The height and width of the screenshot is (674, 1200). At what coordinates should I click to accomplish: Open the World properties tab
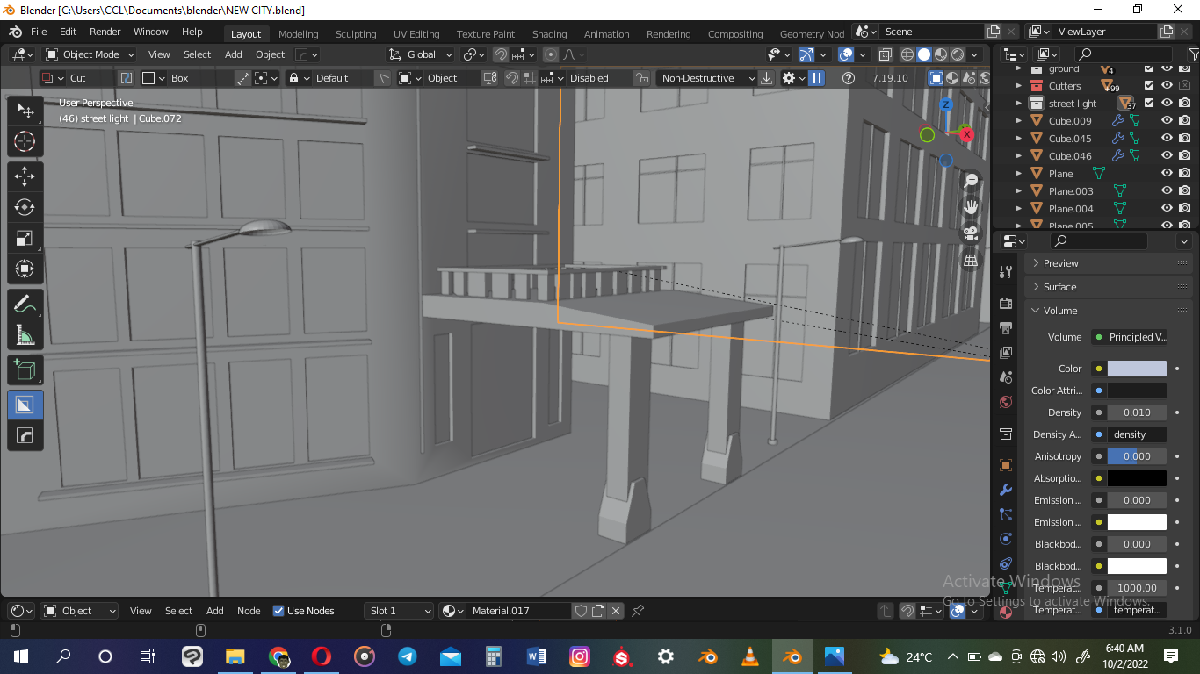click(1006, 402)
